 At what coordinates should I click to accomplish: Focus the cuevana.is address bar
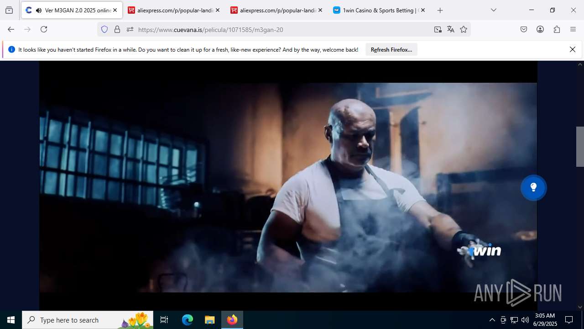[283, 29]
